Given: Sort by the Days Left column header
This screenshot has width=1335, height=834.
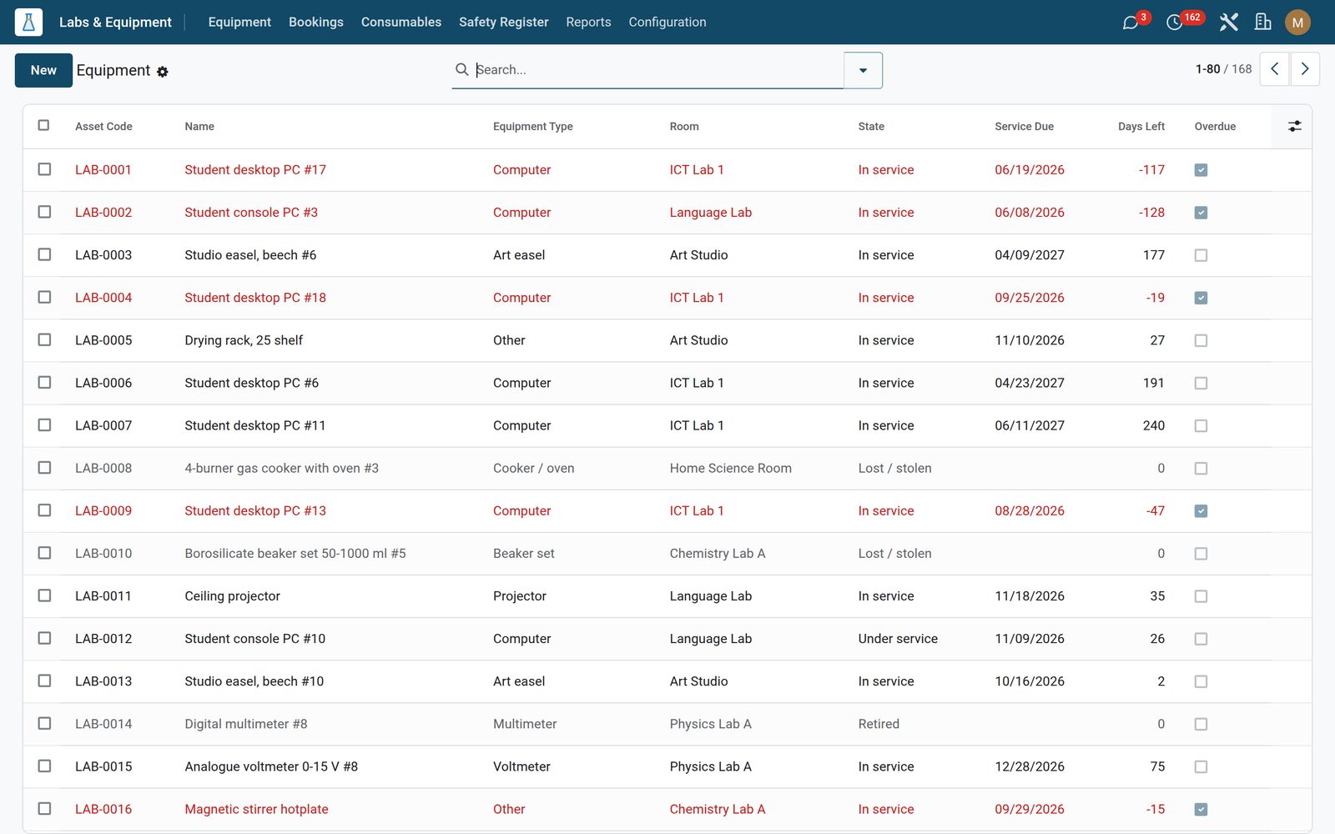Looking at the screenshot, I should (x=1141, y=127).
